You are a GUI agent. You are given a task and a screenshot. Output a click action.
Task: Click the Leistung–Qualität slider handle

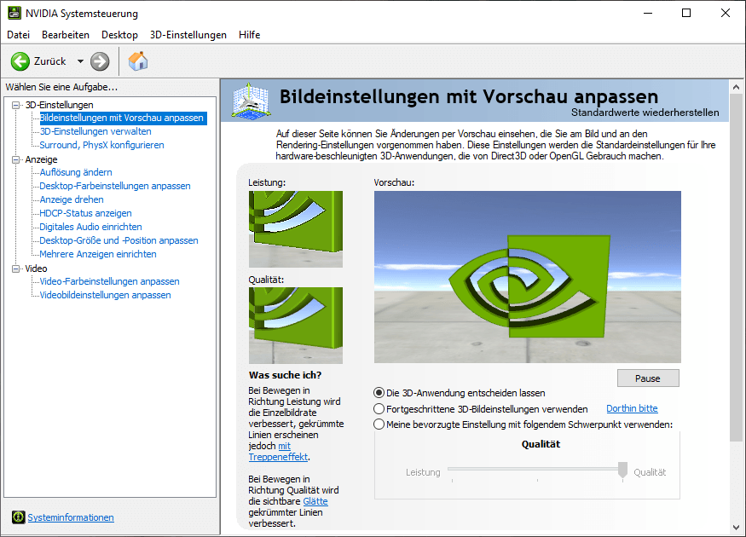coord(622,470)
